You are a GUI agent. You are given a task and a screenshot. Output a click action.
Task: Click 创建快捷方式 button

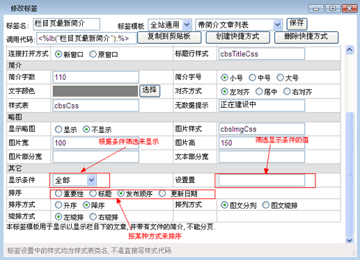237,38
